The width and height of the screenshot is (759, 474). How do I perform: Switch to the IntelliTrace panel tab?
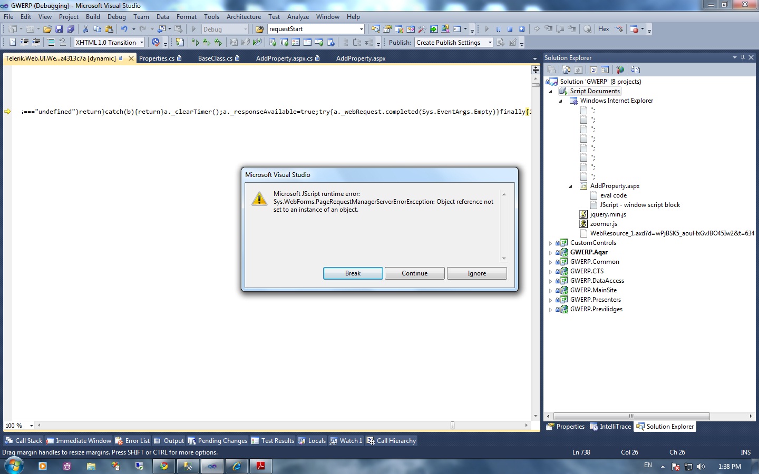coord(610,427)
